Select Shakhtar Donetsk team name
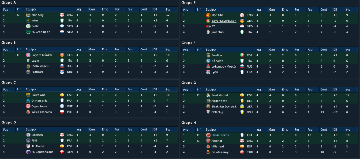This screenshot has width=360, height=159. pyautogui.click(x=224, y=106)
